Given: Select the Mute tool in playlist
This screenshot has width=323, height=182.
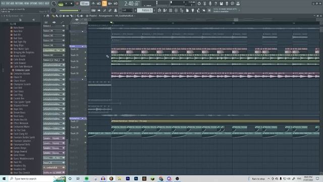Looking at the screenshot, I should [x=64, y=16].
